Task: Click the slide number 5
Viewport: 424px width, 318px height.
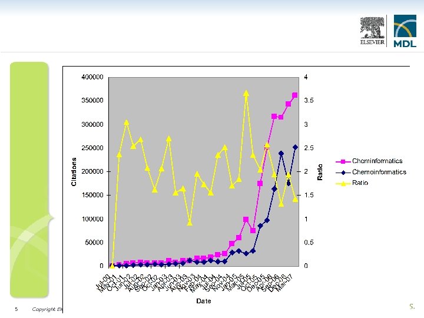Action: click(16, 309)
